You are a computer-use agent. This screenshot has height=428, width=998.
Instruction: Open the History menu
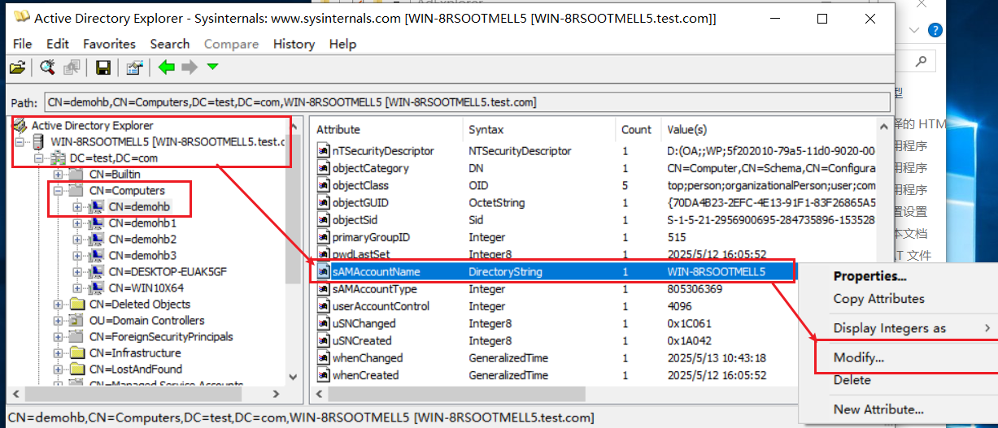(x=294, y=44)
